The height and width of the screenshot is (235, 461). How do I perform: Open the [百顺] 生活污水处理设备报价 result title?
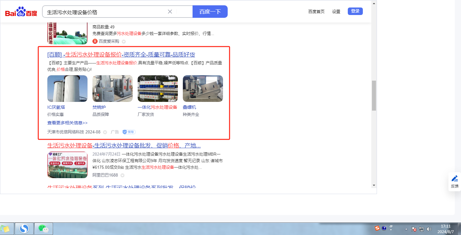point(121,55)
